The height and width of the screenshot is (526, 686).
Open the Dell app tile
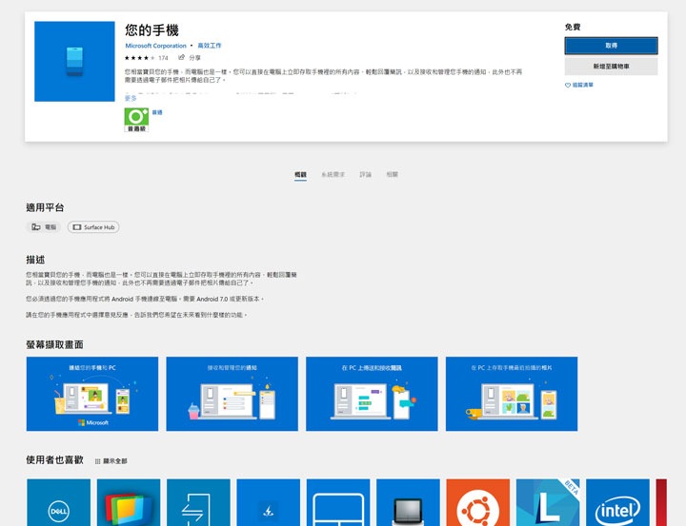[x=59, y=502]
